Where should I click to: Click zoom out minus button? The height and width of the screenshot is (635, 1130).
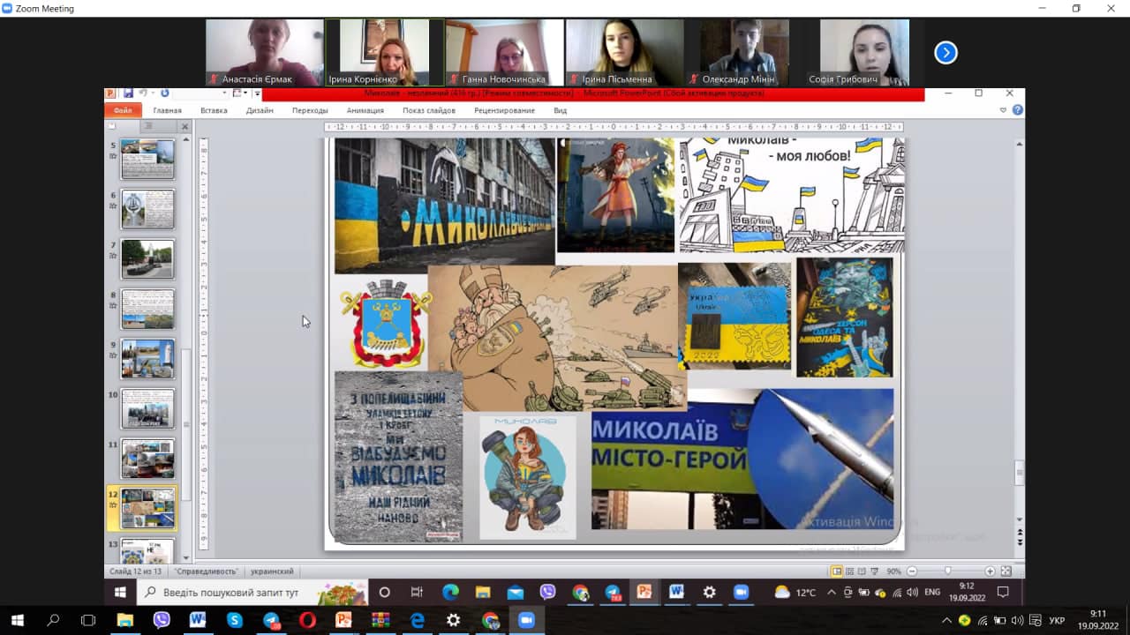912,571
